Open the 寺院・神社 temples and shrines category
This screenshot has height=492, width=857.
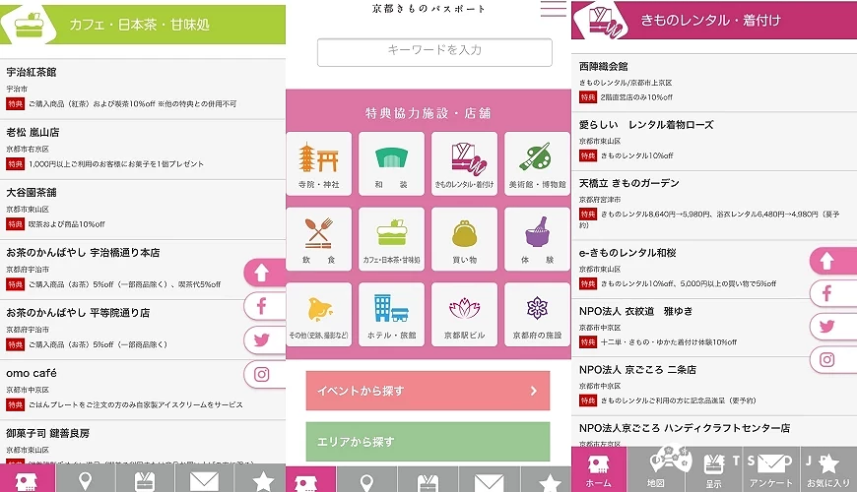click(318, 163)
